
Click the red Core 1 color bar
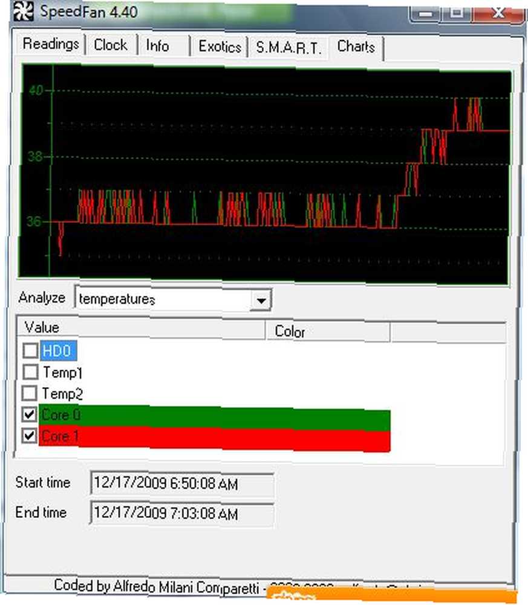[x=215, y=439]
